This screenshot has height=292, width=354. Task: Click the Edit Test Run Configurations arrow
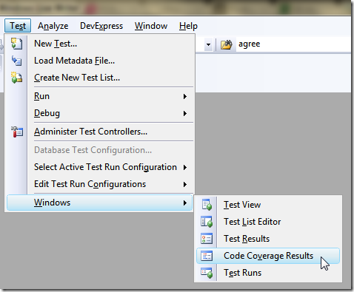(x=185, y=184)
